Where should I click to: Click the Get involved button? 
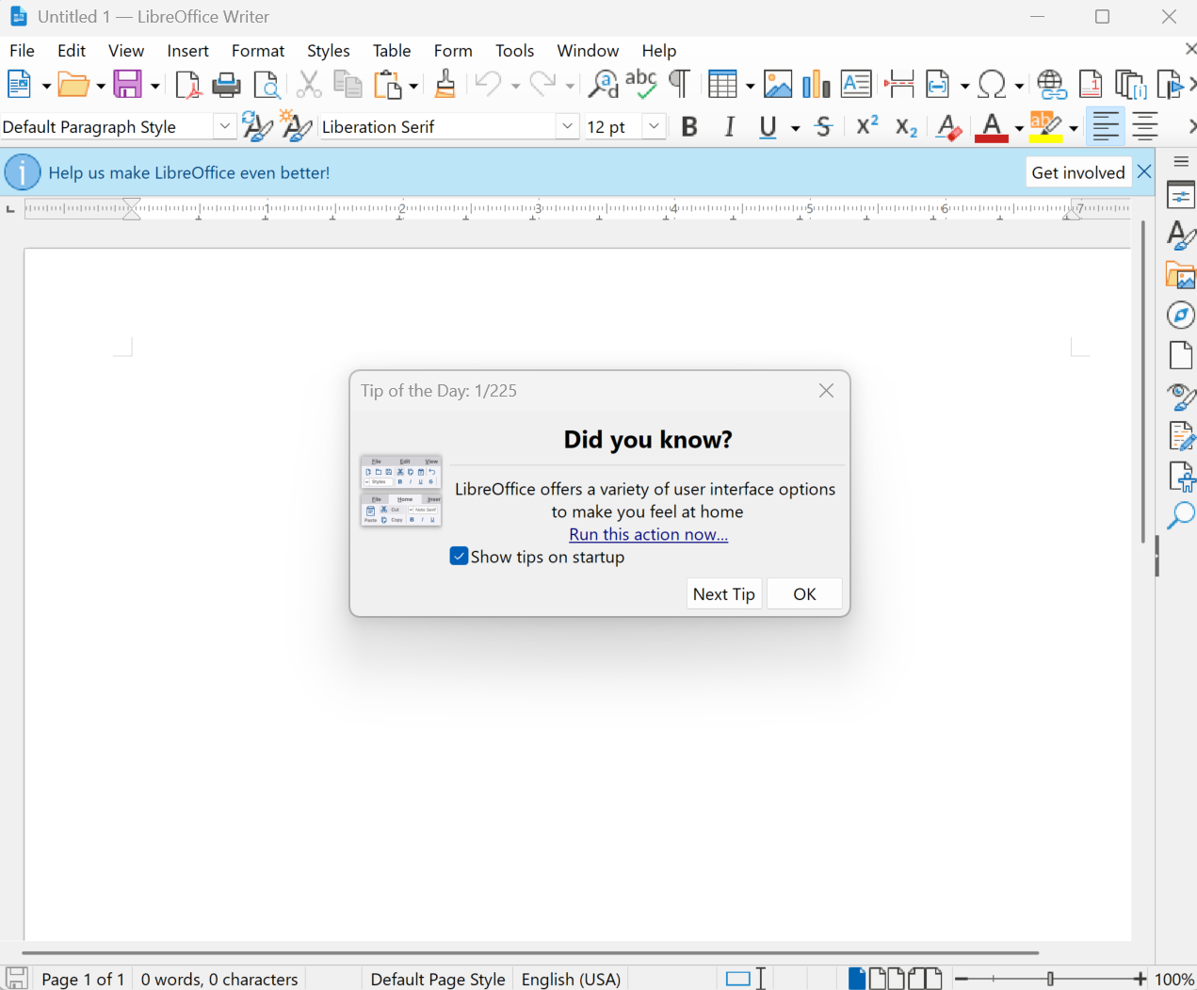pos(1078,172)
